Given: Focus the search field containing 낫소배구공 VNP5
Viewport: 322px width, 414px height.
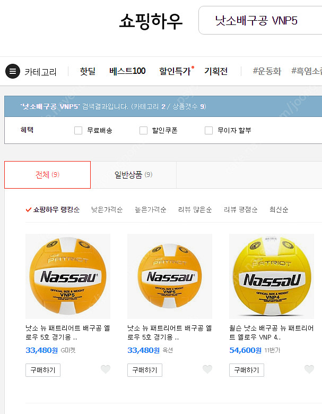Looking at the screenshot, I should 260,20.
